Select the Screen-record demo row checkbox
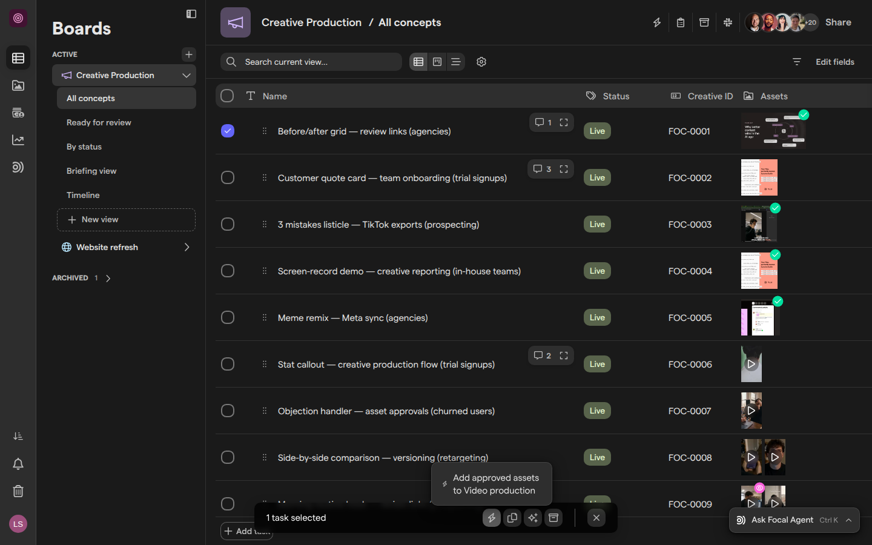Screen dimensions: 872x545 [x=228, y=271]
